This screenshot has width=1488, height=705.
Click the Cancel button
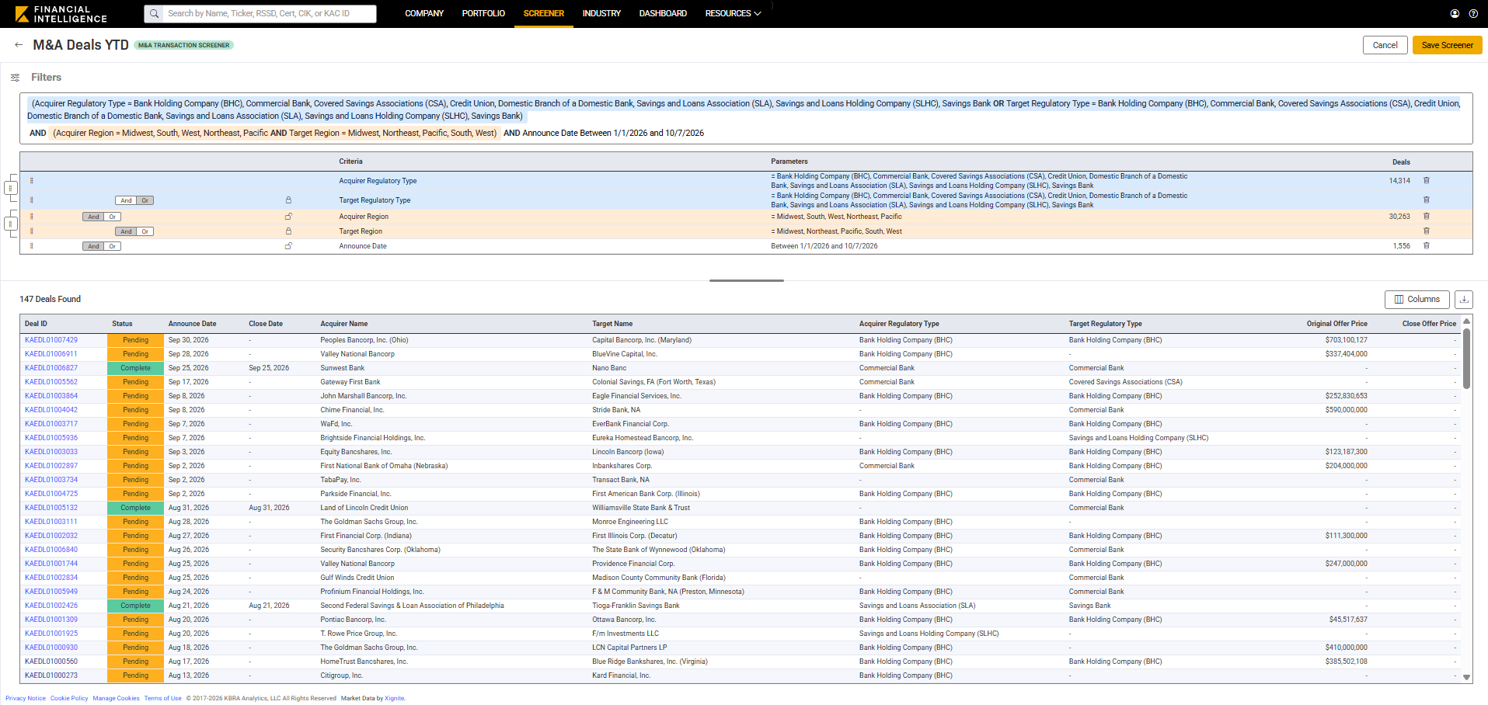(1385, 45)
